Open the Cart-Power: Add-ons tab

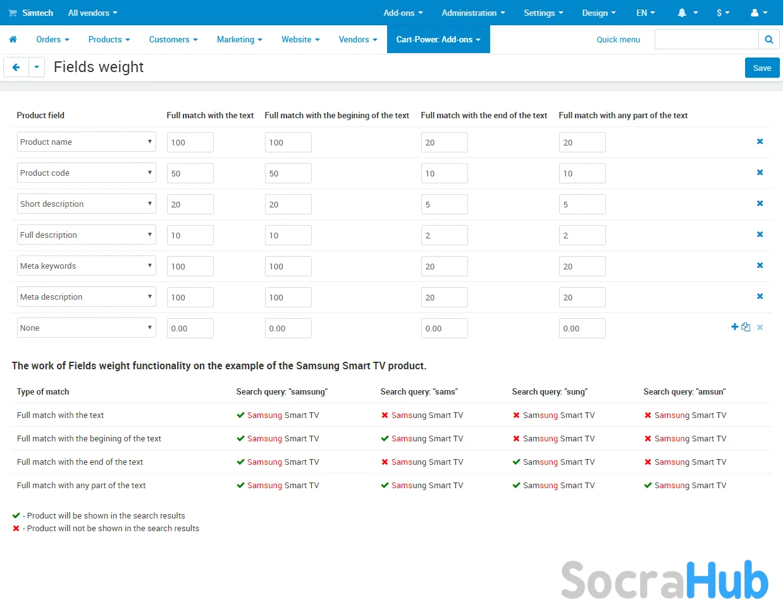[x=438, y=39]
